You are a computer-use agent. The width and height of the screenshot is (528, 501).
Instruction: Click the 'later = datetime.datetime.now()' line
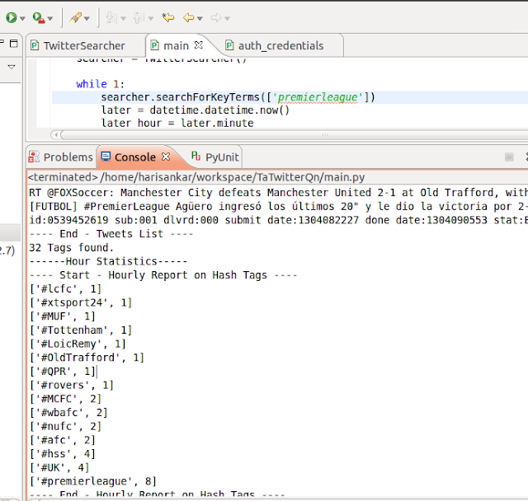coord(196,110)
